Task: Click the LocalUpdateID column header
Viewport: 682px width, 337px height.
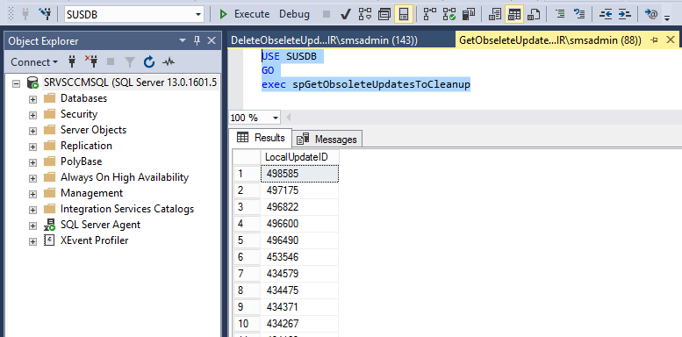Action: click(299, 157)
